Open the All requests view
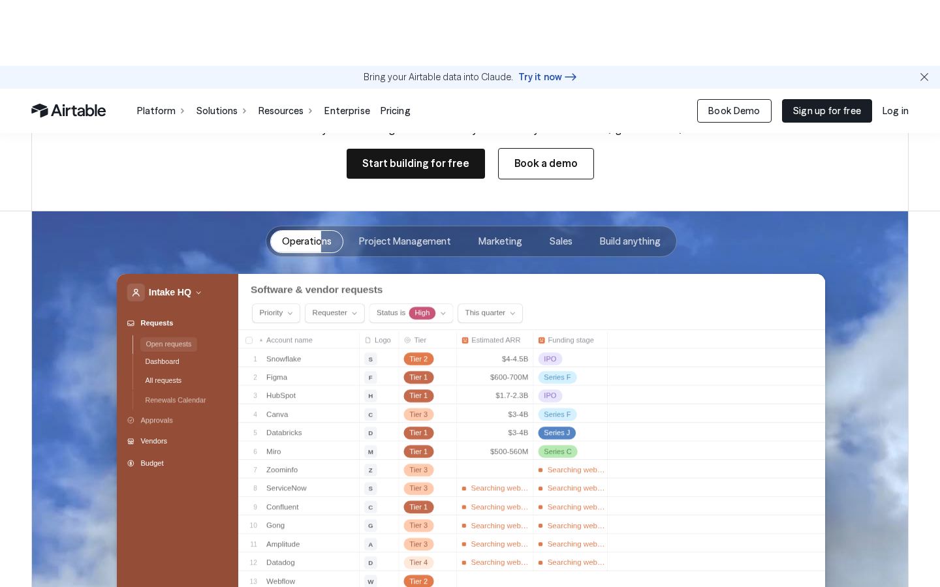Screen dimensions: 940x587 [163, 380]
